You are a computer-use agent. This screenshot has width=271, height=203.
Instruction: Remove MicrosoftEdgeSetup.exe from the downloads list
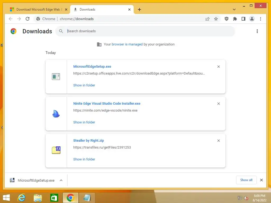pos(218,67)
